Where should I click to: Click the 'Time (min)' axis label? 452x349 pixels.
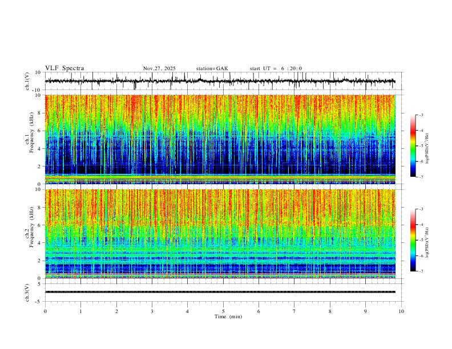[228, 316]
